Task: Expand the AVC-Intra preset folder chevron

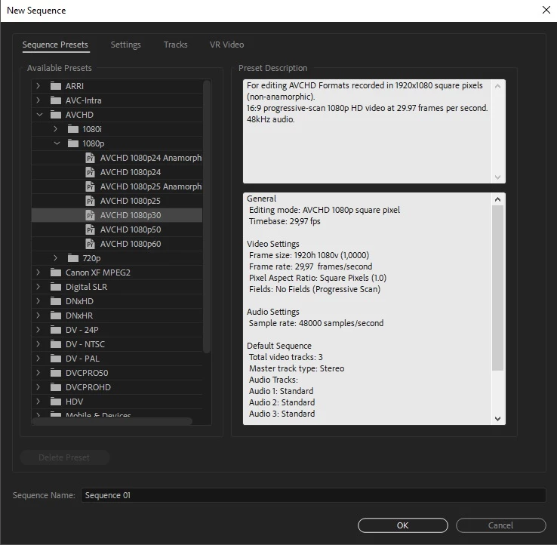Action: (x=38, y=100)
